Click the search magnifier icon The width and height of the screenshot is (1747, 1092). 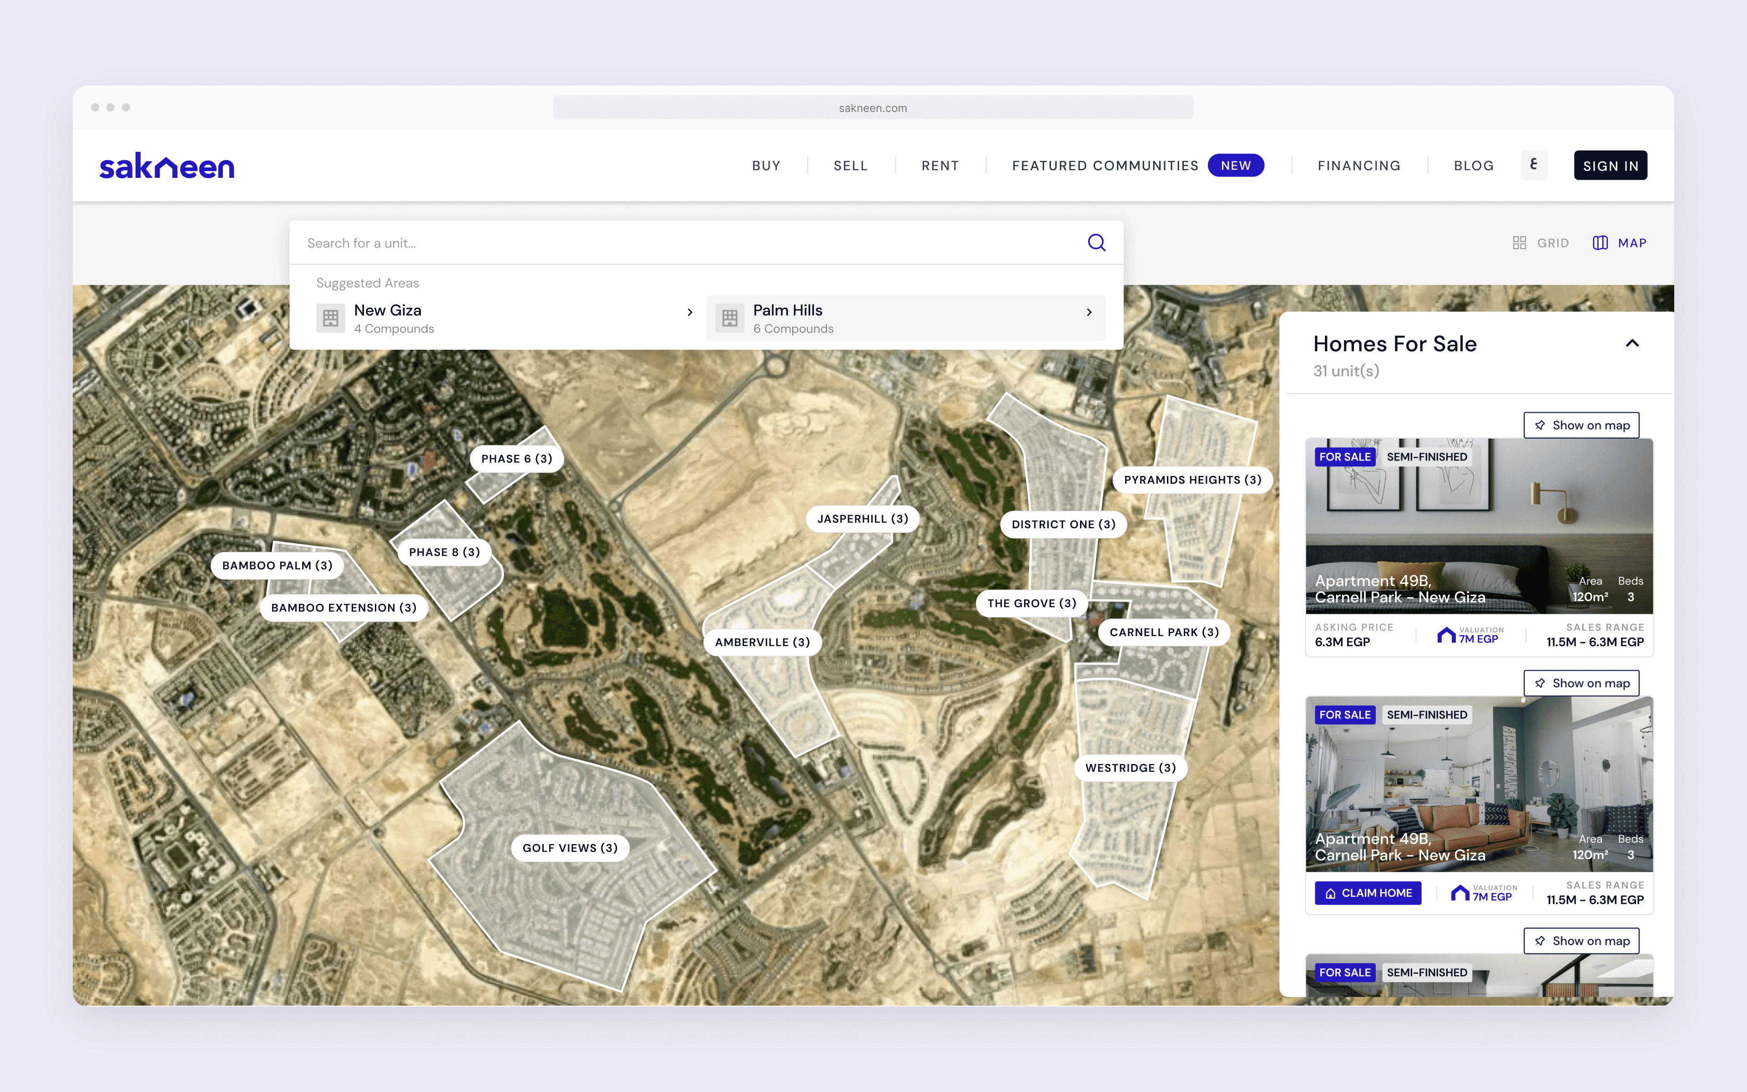click(1096, 243)
